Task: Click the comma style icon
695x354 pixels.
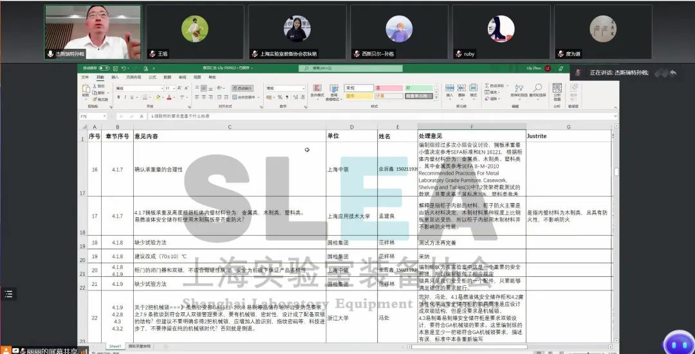Action: coord(287,97)
